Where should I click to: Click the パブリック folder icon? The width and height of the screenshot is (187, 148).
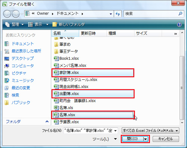click(6, 102)
